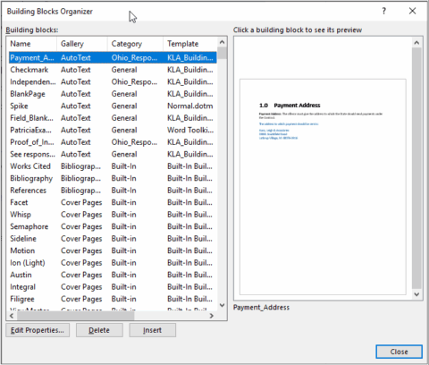Select the Bibliography building block
The height and width of the screenshot is (365, 429).
pyautogui.click(x=113, y=178)
